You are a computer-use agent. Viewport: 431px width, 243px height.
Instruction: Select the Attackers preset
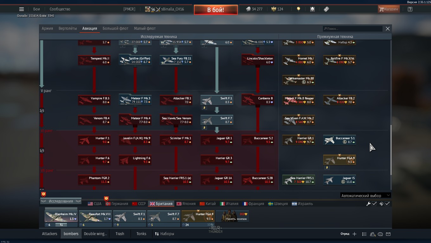click(50, 234)
